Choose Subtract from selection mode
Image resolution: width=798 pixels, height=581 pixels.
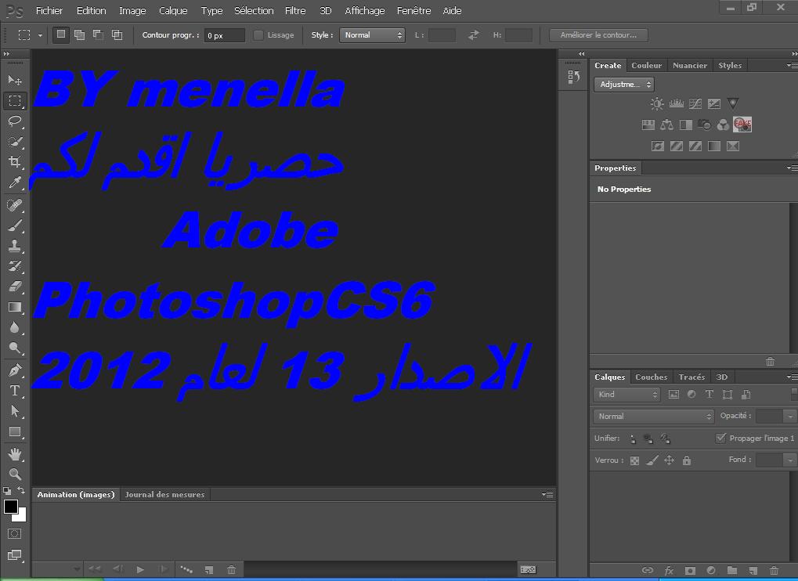pyautogui.click(x=98, y=34)
